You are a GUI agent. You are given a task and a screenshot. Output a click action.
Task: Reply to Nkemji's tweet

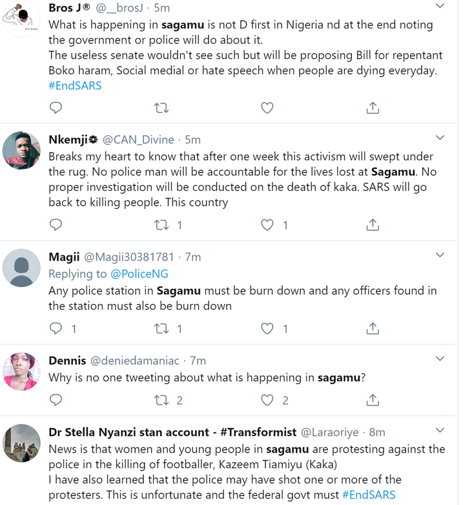click(56, 225)
